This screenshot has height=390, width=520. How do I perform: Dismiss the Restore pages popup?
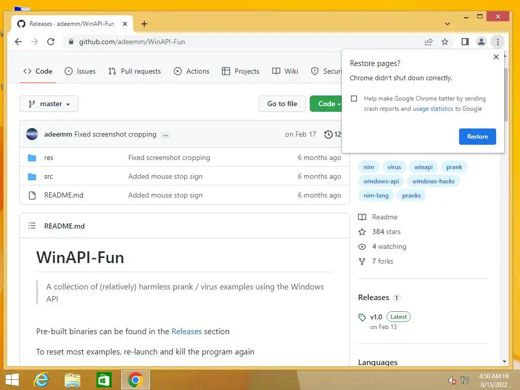496,57
